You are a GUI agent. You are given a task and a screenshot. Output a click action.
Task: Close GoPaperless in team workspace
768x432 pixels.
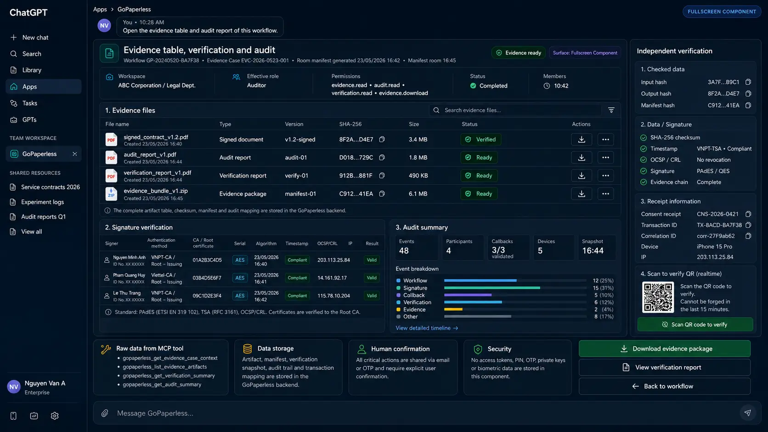(74, 154)
